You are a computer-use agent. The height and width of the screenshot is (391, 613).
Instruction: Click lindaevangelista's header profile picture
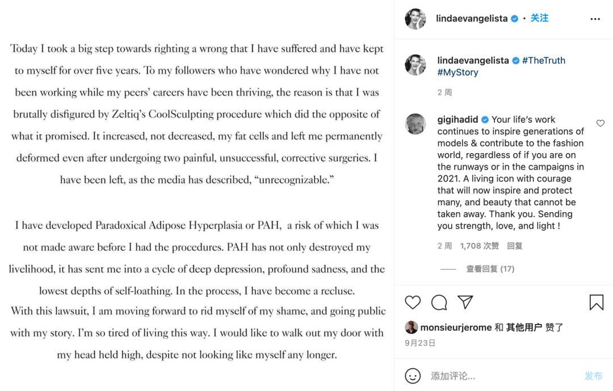pyautogui.click(x=415, y=19)
